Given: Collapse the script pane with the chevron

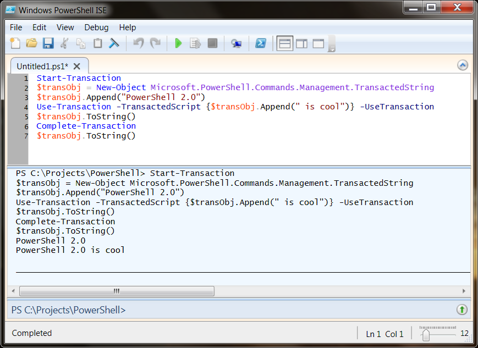Looking at the screenshot, I should (x=463, y=65).
